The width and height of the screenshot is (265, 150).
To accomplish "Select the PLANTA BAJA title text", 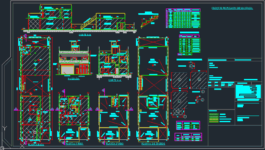I will (x=36, y=145).
